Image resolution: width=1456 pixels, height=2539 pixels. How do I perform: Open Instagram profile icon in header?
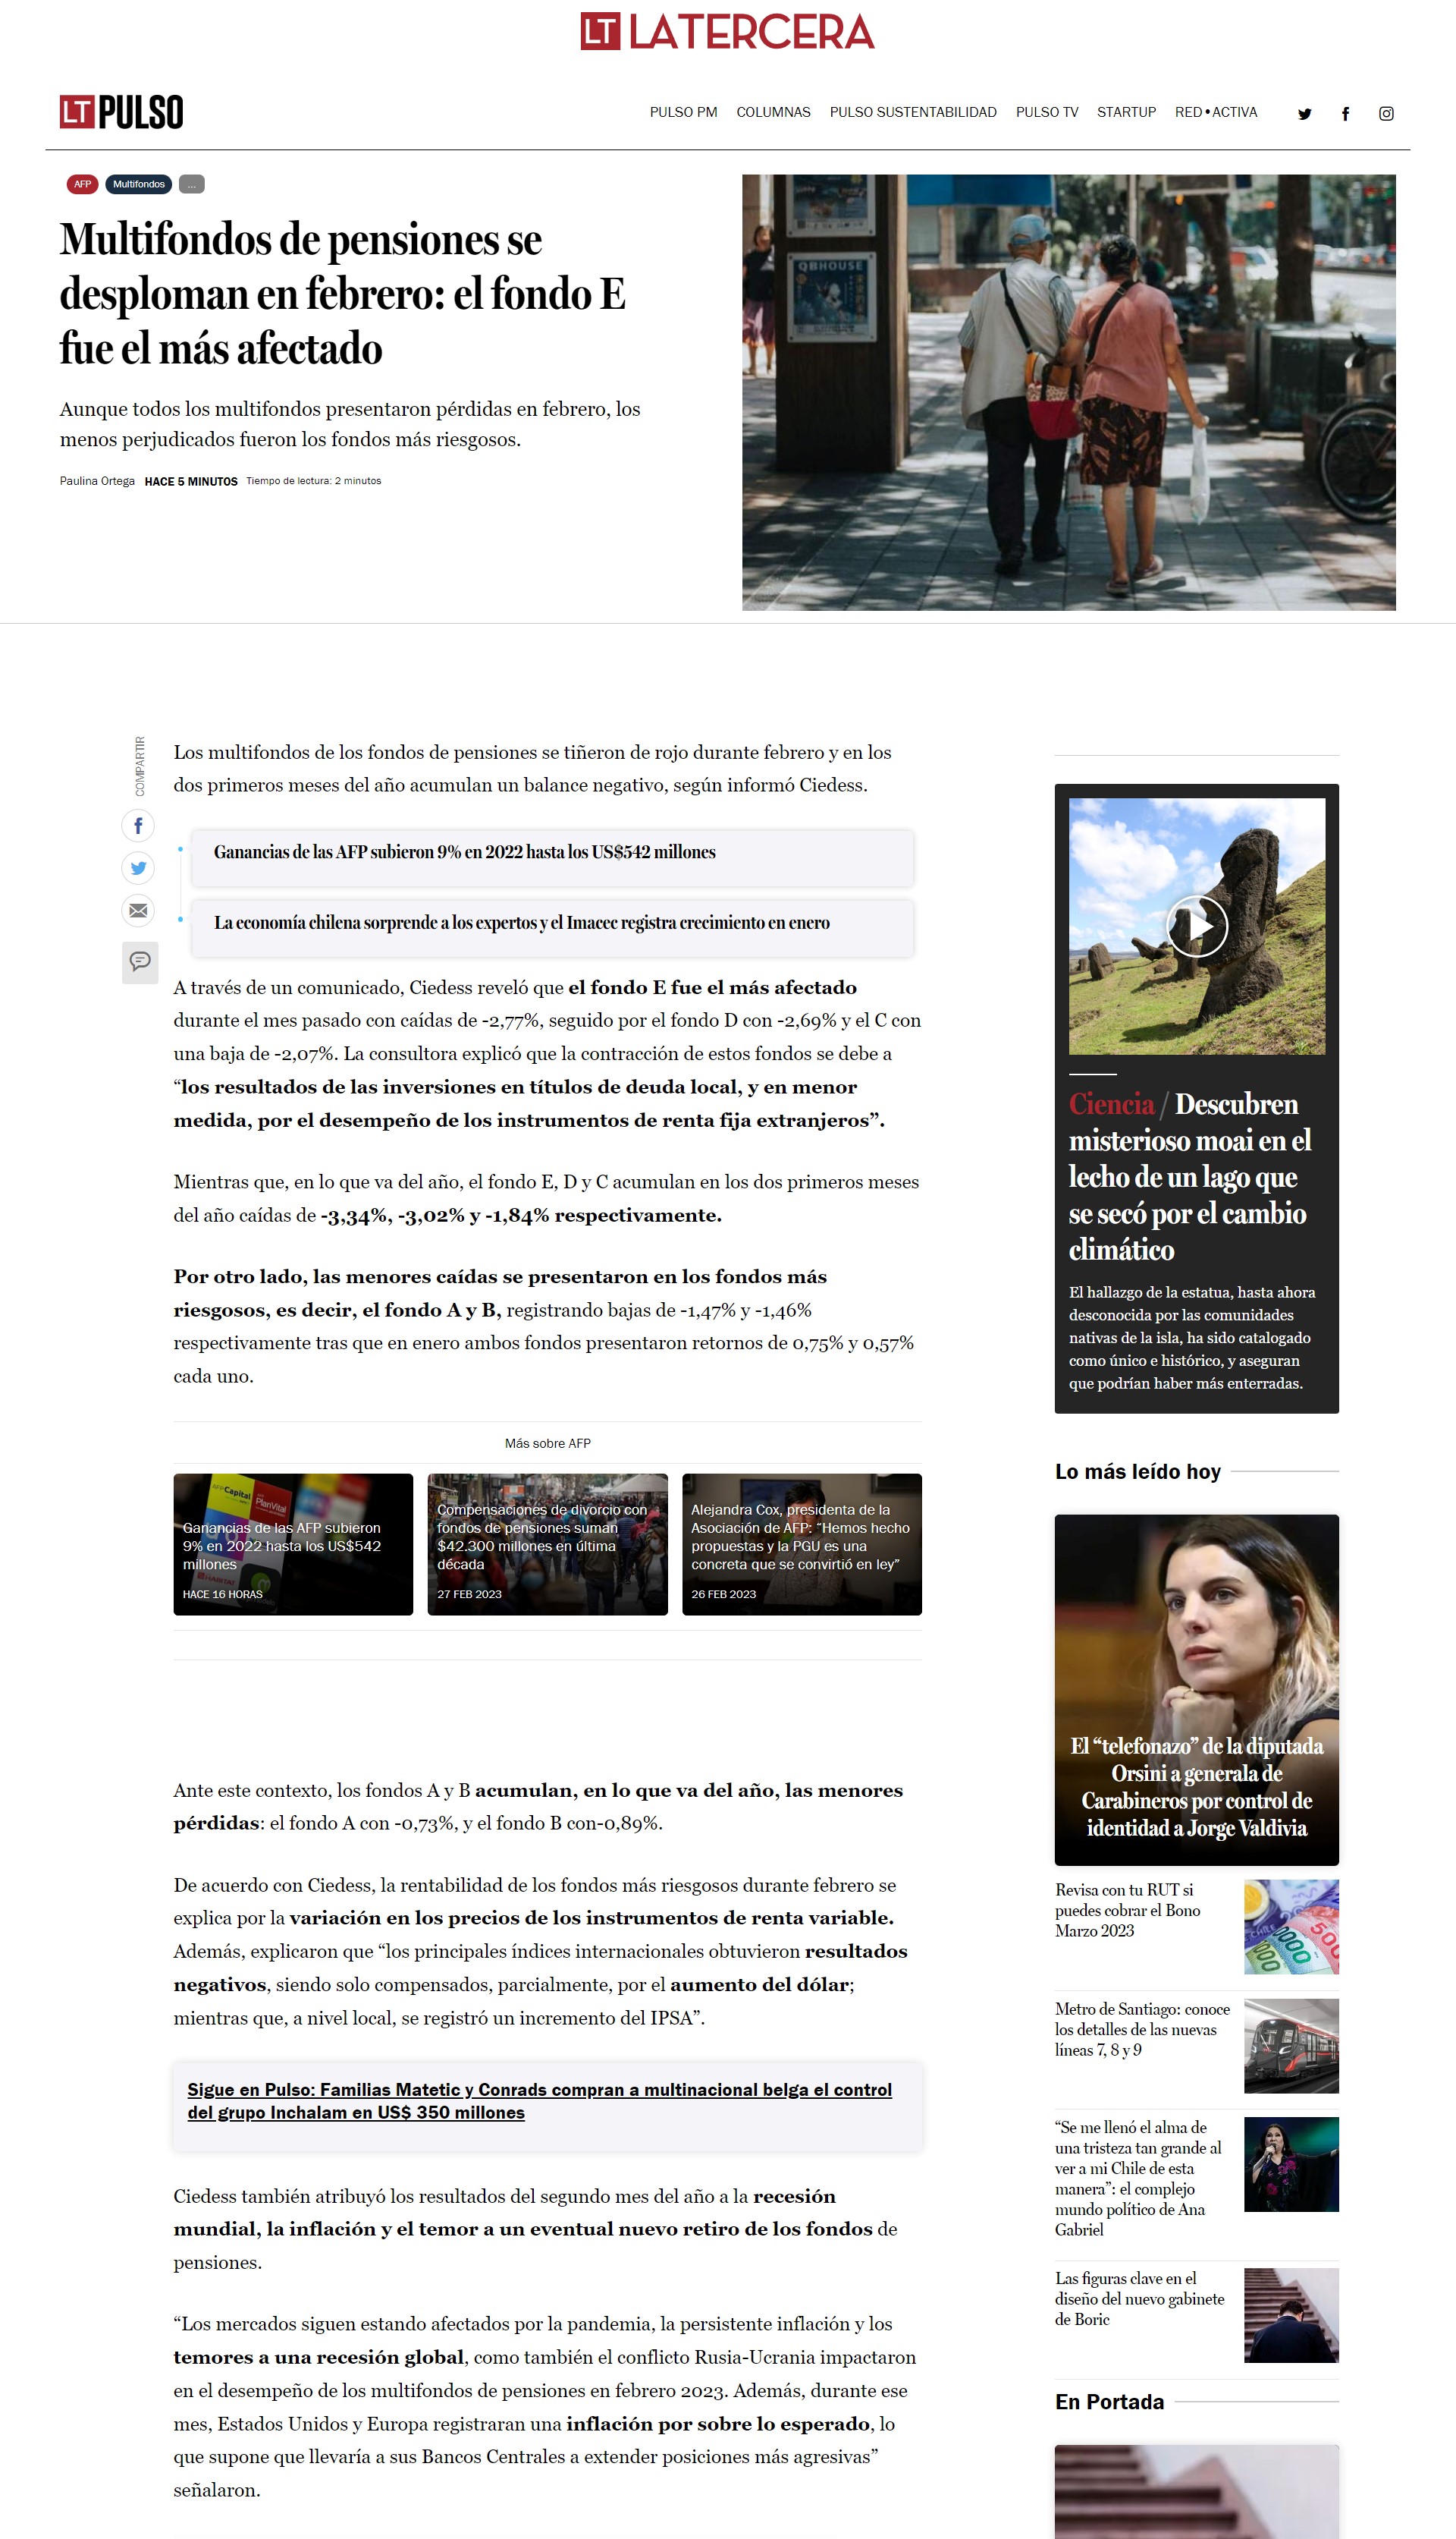tap(1386, 113)
